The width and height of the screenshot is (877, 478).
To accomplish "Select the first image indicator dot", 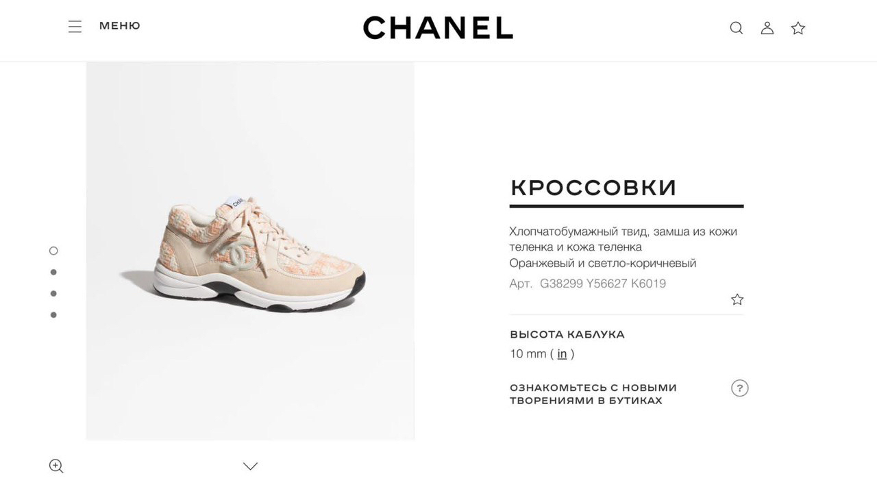I will pyautogui.click(x=53, y=251).
